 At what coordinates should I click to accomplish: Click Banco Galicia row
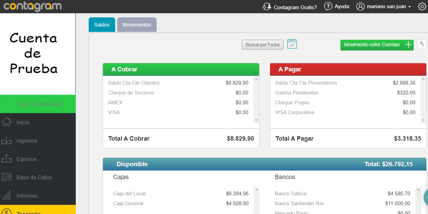(x=342, y=193)
